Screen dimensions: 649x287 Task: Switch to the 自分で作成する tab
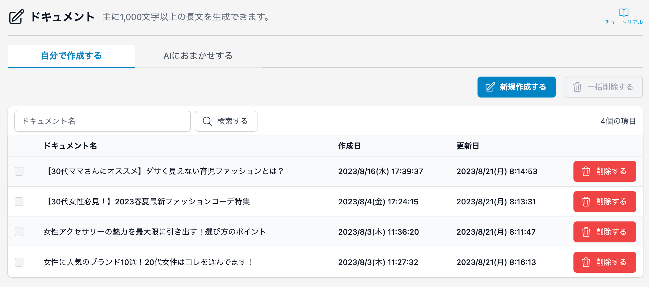tap(71, 56)
